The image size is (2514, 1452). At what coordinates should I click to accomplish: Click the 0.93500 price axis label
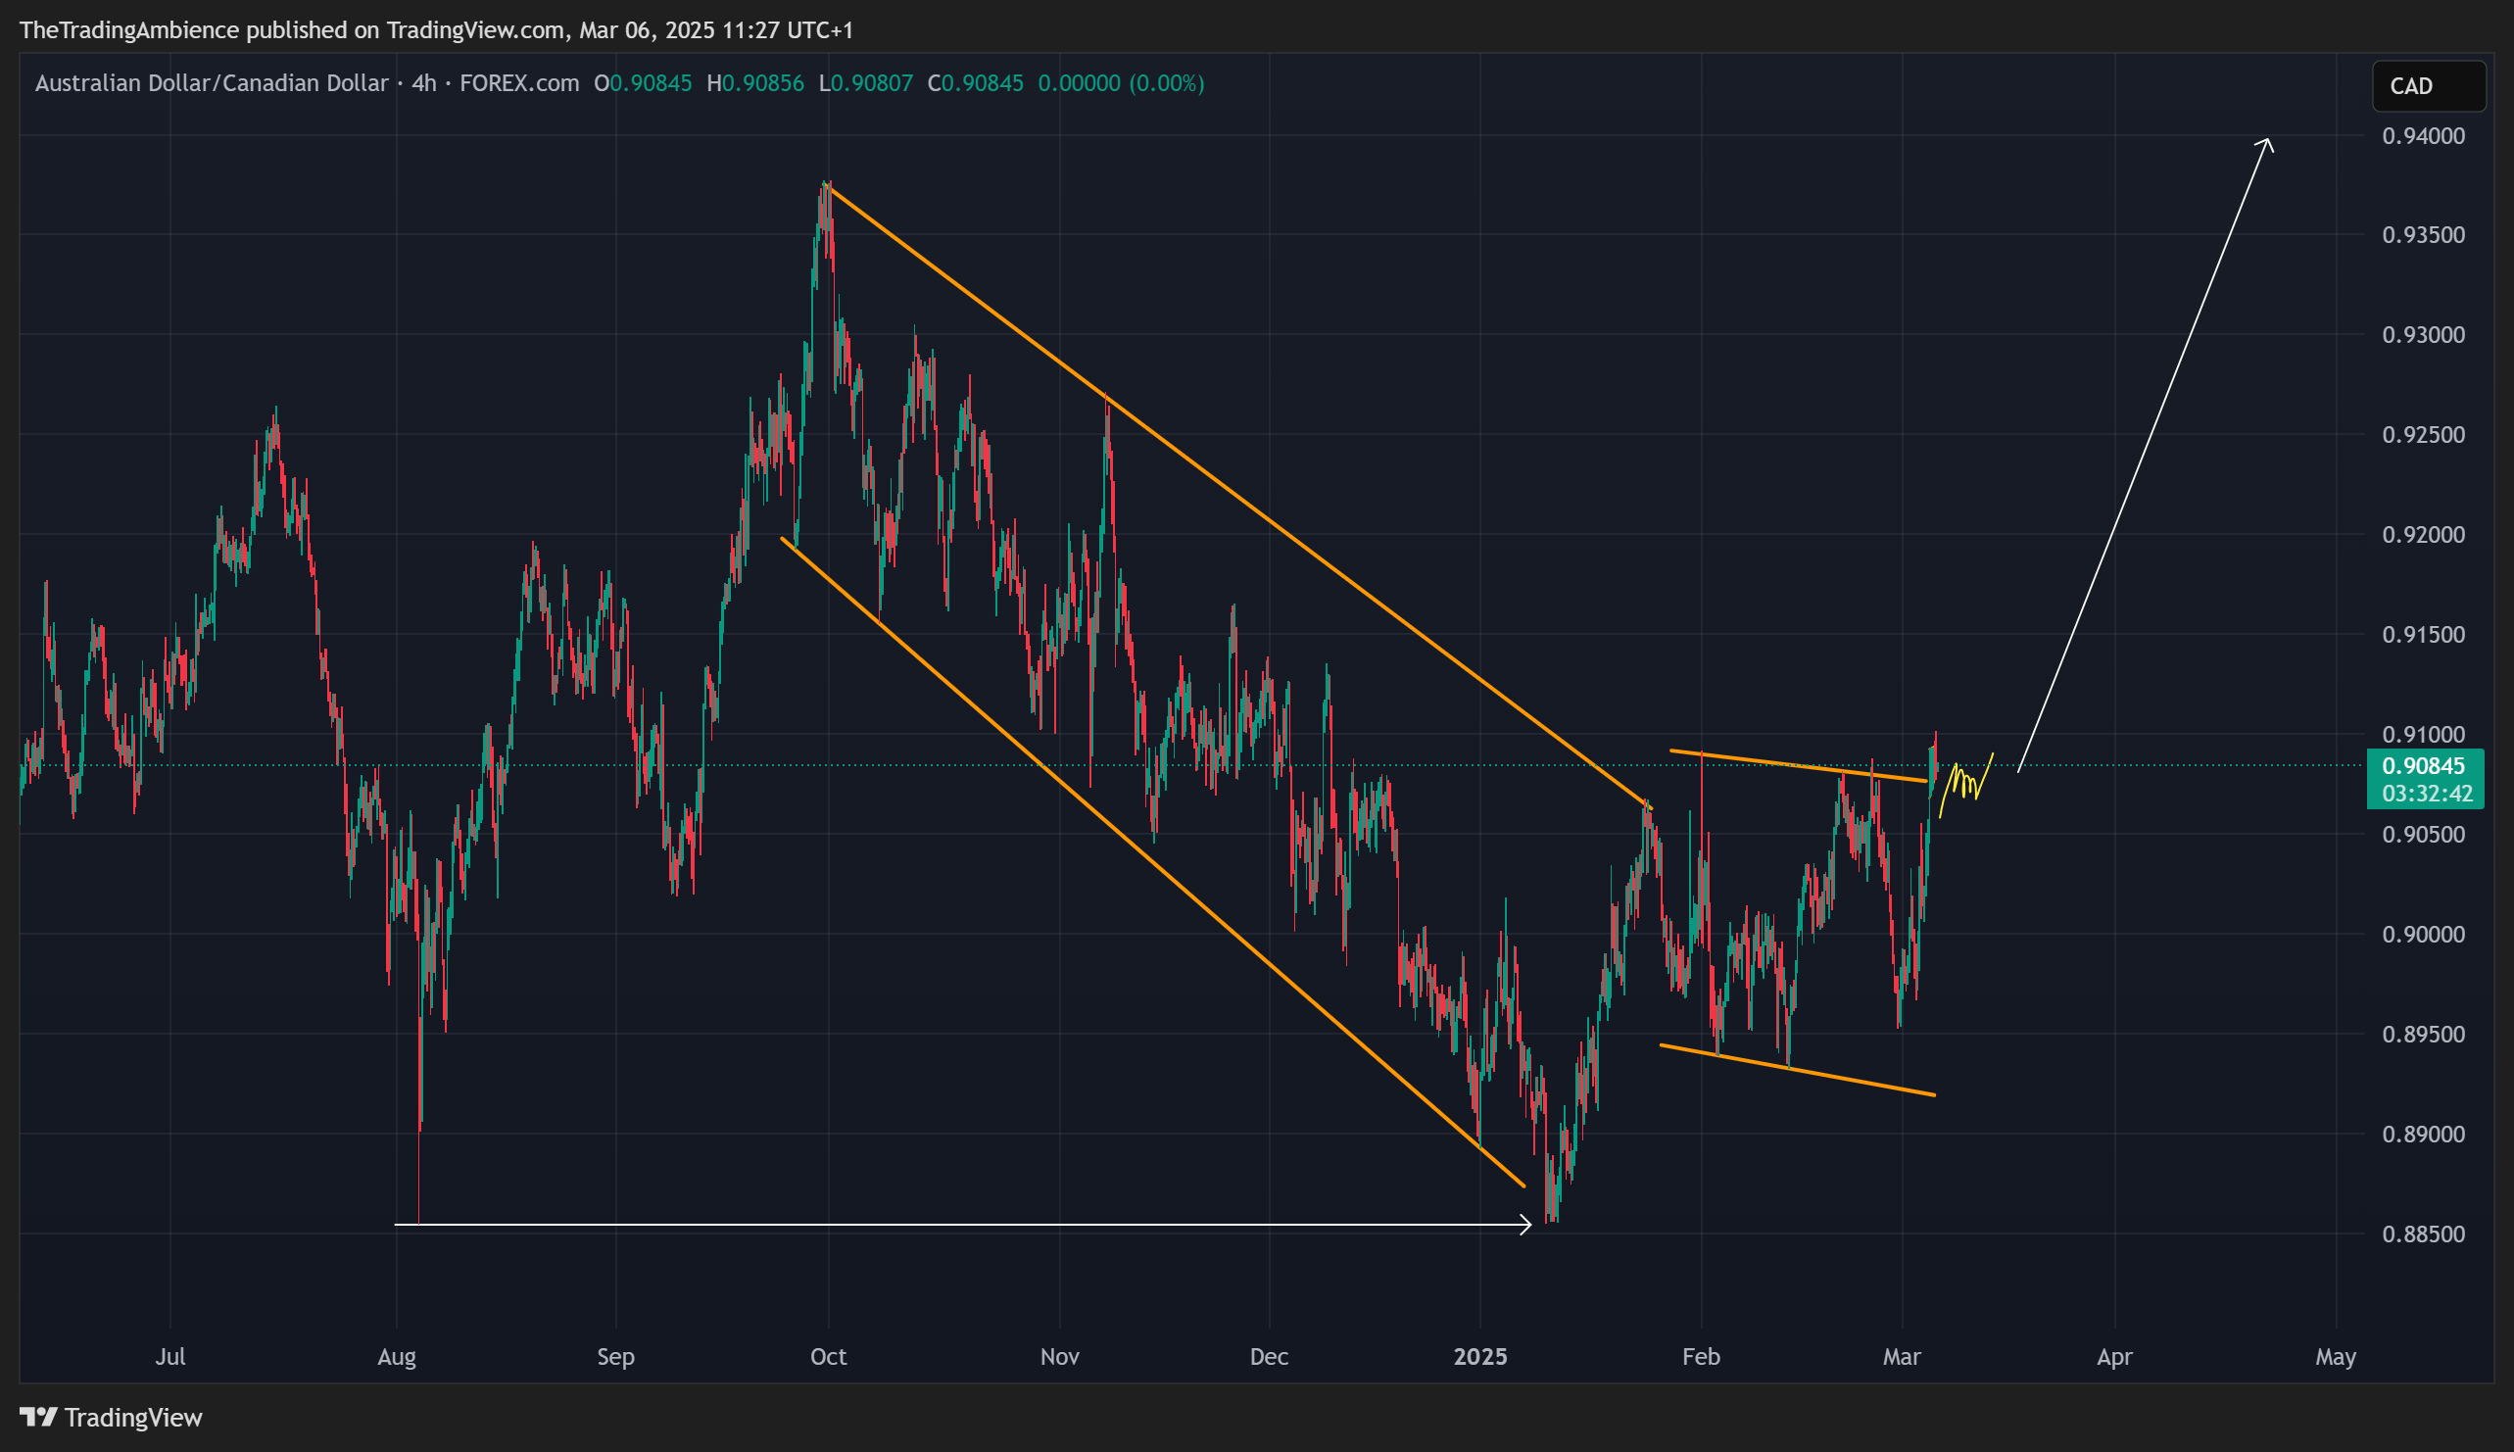(2424, 235)
